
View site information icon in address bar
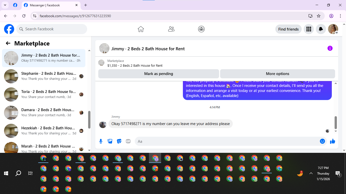35,16
